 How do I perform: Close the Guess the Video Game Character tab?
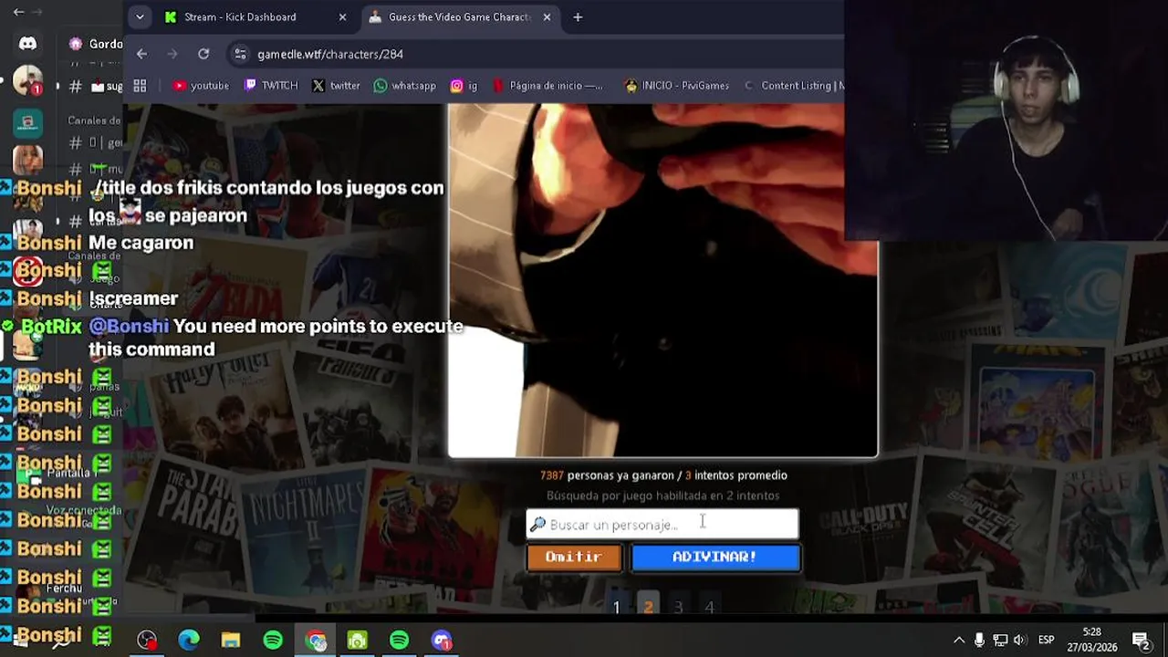click(x=547, y=16)
